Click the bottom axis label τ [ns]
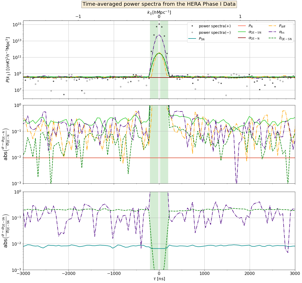The image size is (302, 283). click(x=159, y=279)
